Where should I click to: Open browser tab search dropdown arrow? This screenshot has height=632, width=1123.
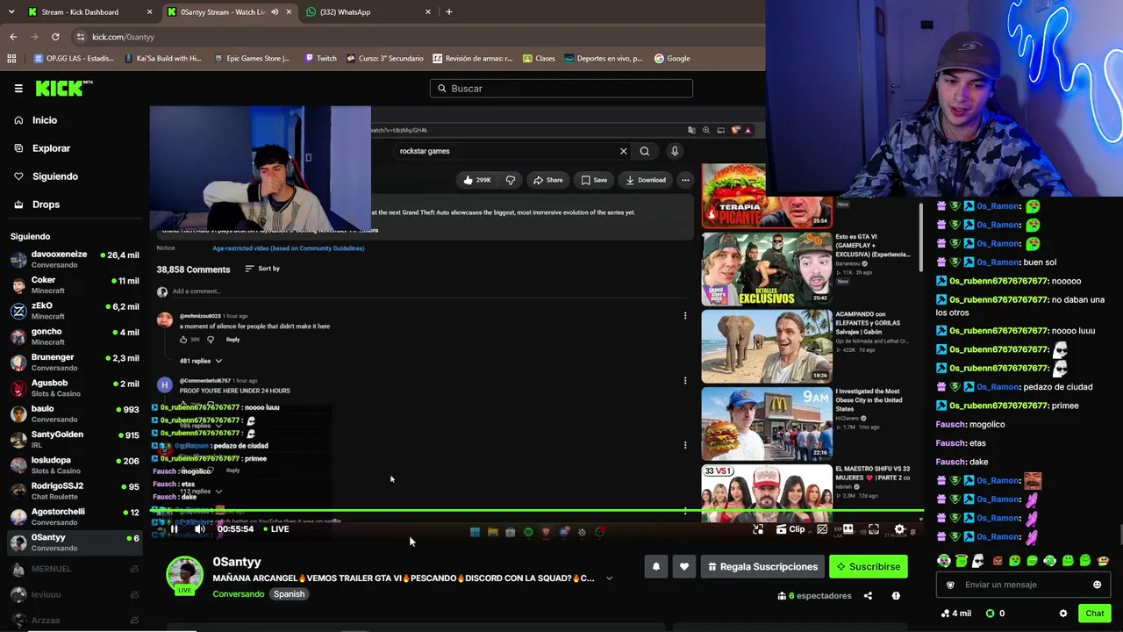[x=11, y=12]
